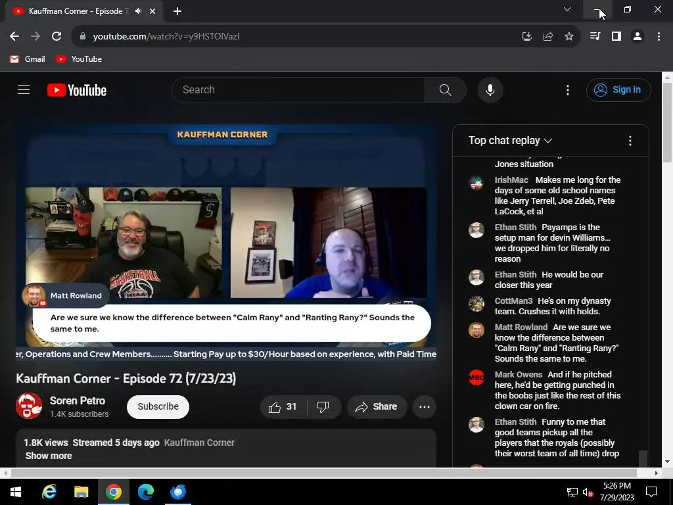Image resolution: width=673 pixels, height=505 pixels.
Task: Open Soren Petro channel name link
Action: [78, 400]
